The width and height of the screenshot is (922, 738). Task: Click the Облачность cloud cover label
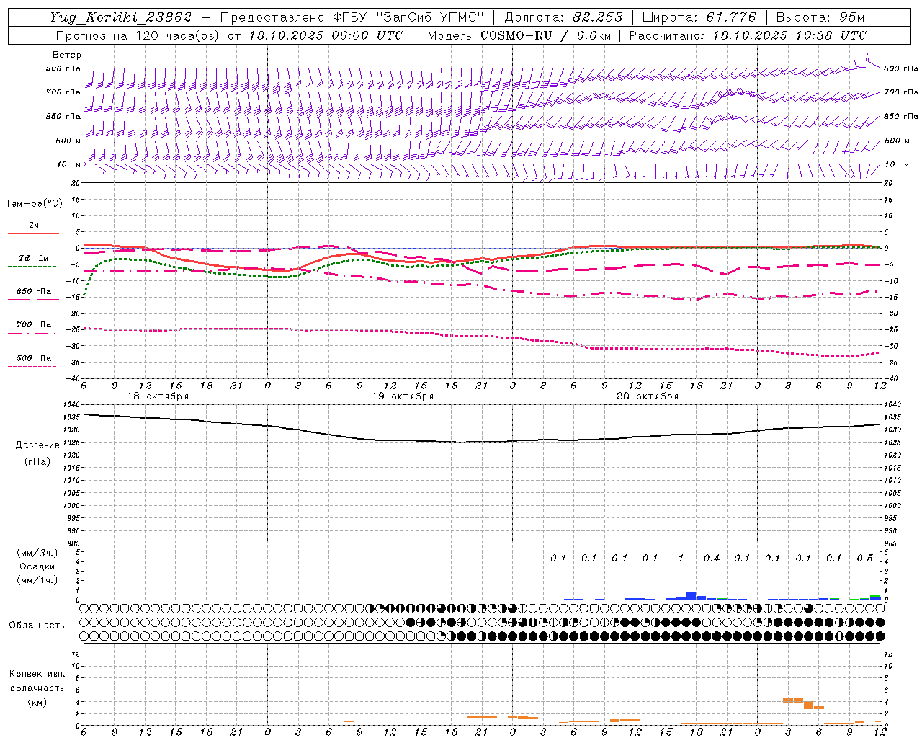tap(37, 625)
